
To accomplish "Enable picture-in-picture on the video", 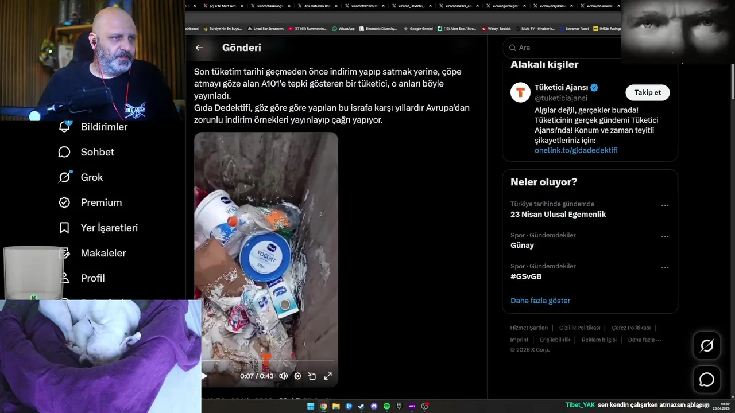I will (x=312, y=376).
